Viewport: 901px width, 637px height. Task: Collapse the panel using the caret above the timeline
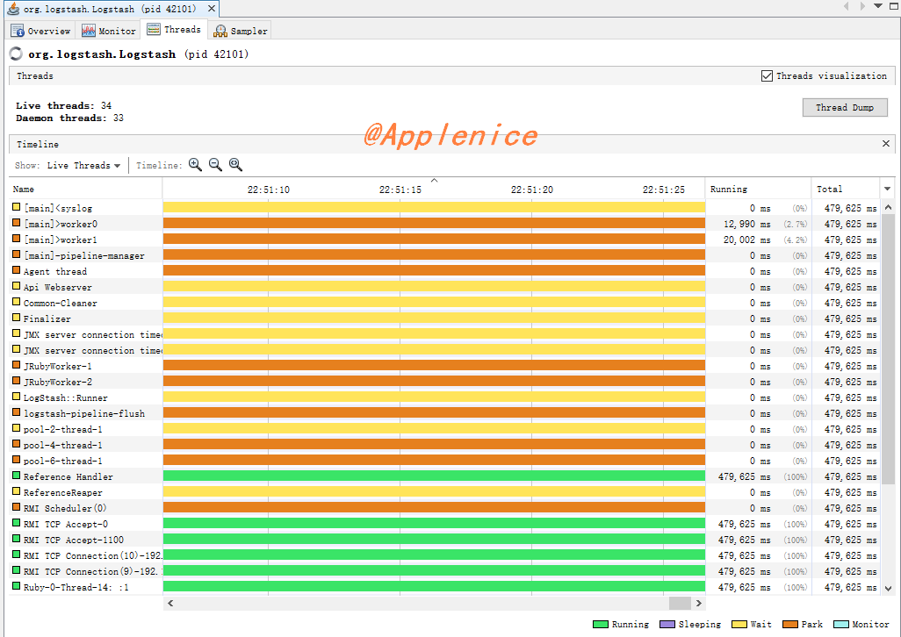(x=435, y=180)
